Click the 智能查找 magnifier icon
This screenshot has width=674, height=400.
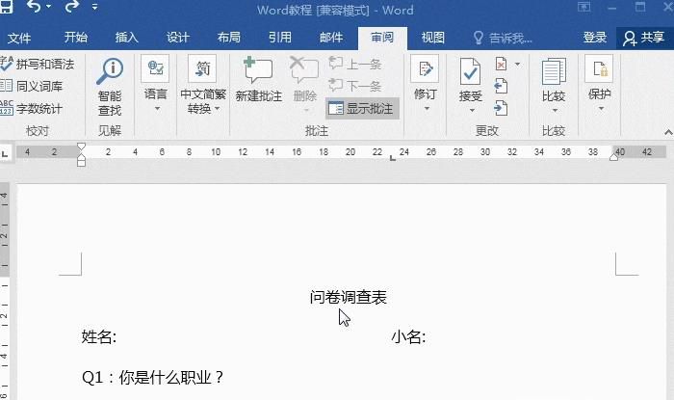[x=110, y=71]
